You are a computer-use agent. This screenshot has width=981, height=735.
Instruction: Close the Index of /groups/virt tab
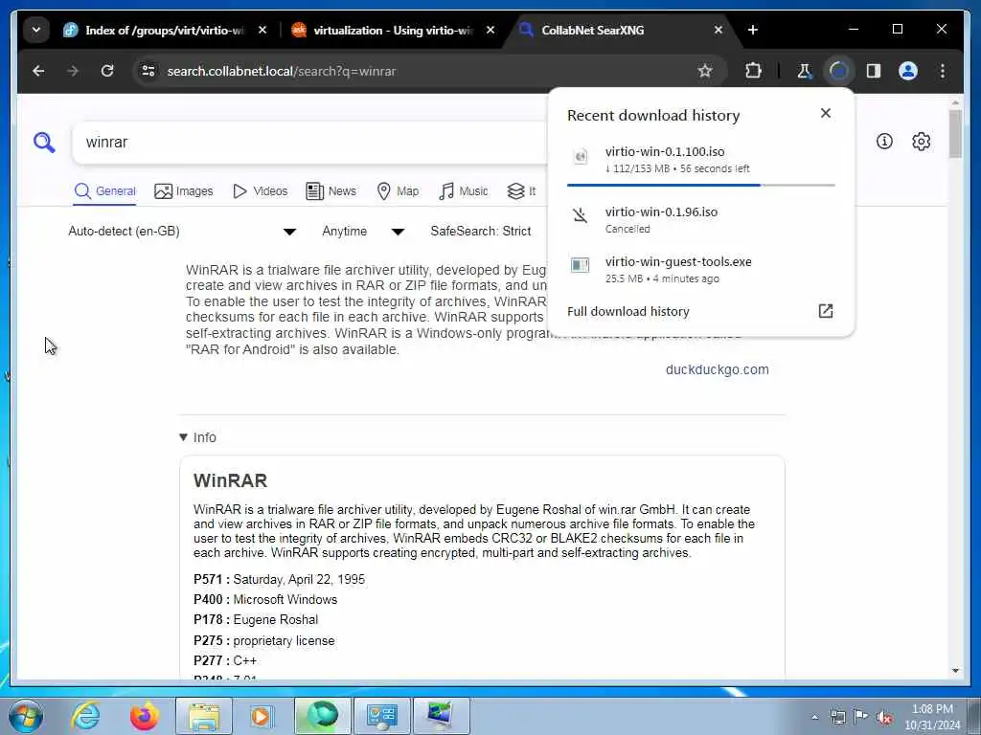pos(262,30)
